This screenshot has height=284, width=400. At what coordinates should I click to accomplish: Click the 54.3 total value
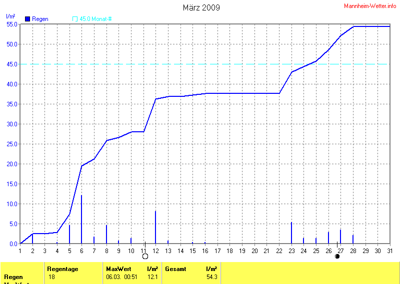tap(211, 277)
